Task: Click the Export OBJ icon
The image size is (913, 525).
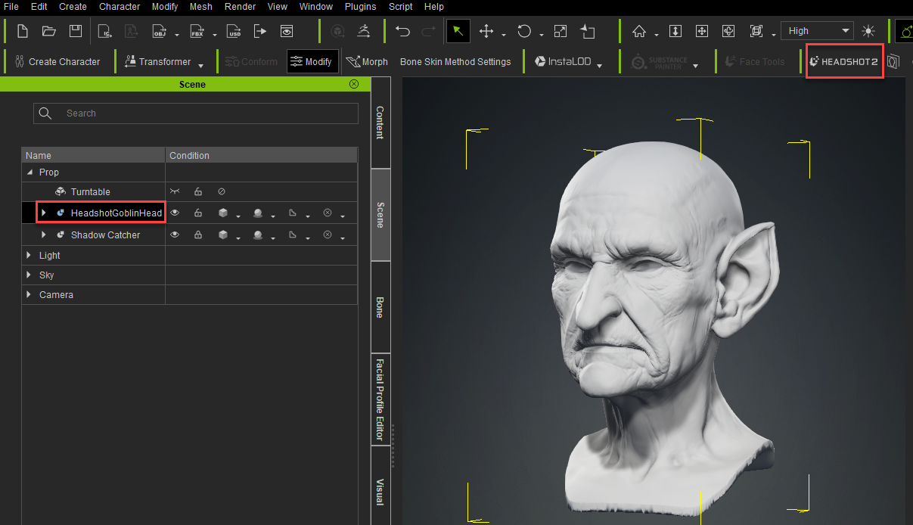Action: pos(159,31)
